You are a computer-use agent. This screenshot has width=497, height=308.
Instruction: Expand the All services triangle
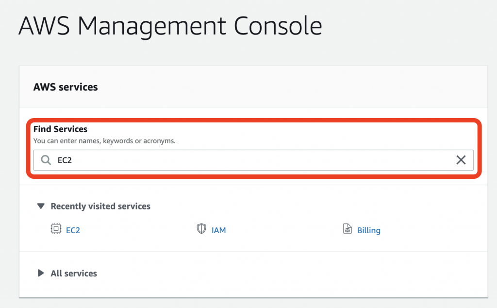click(41, 273)
